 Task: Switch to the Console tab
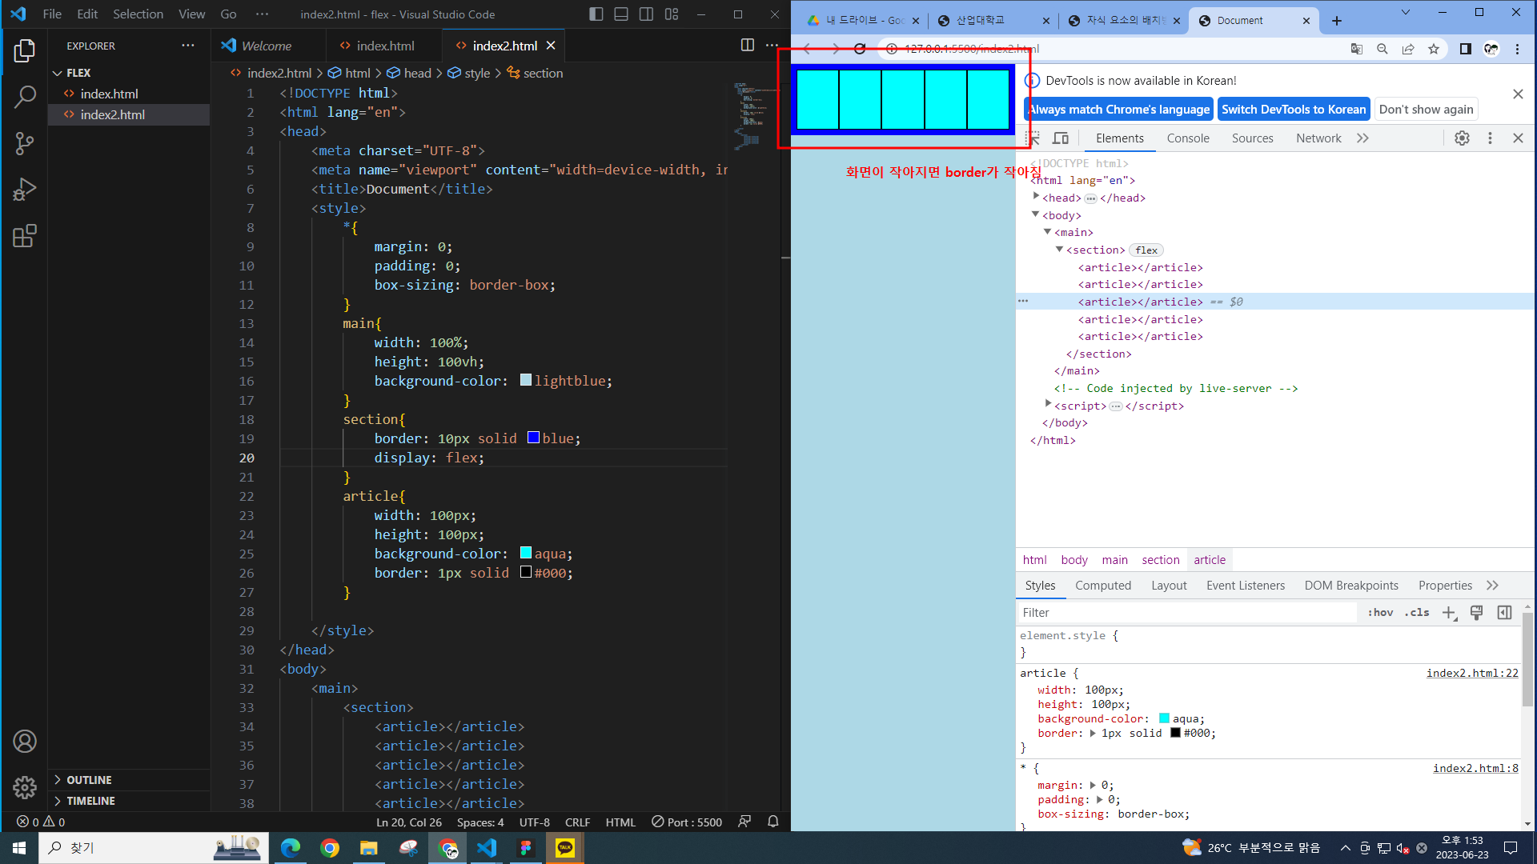(x=1187, y=138)
